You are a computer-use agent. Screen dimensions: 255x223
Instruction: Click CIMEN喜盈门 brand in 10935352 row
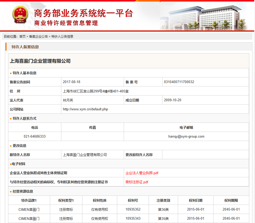coord(29,210)
